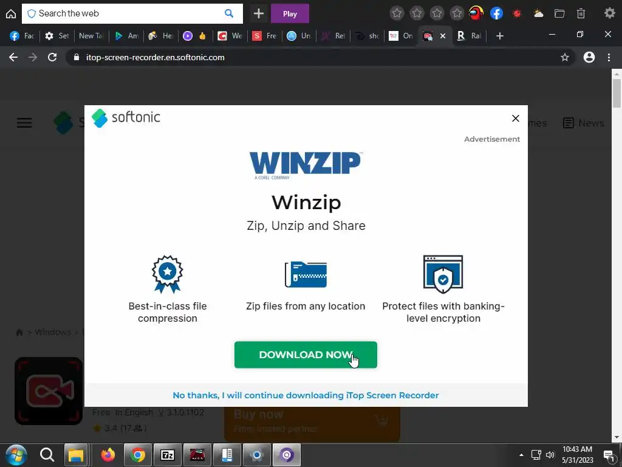Click the magnifier icon in the web search box
622x467 pixels.
(x=229, y=13)
